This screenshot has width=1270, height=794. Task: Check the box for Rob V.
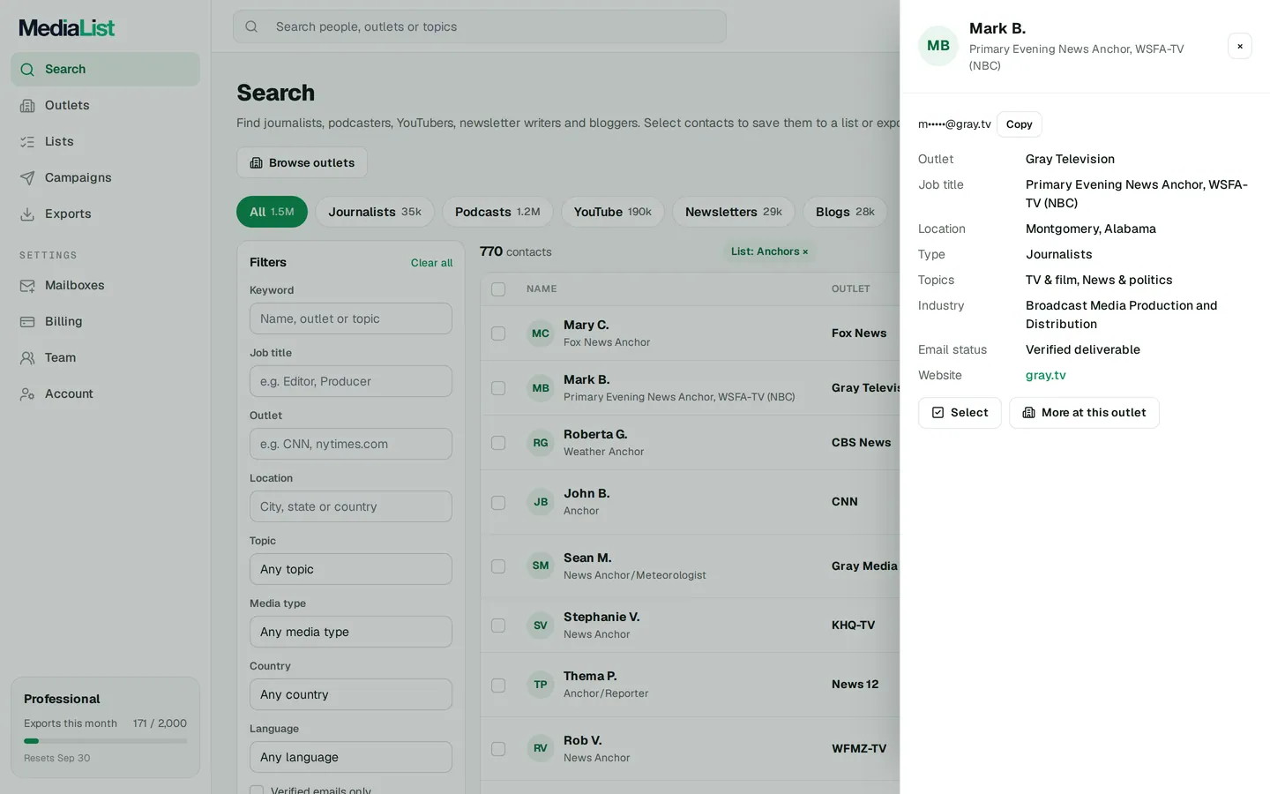pyautogui.click(x=498, y=749)
